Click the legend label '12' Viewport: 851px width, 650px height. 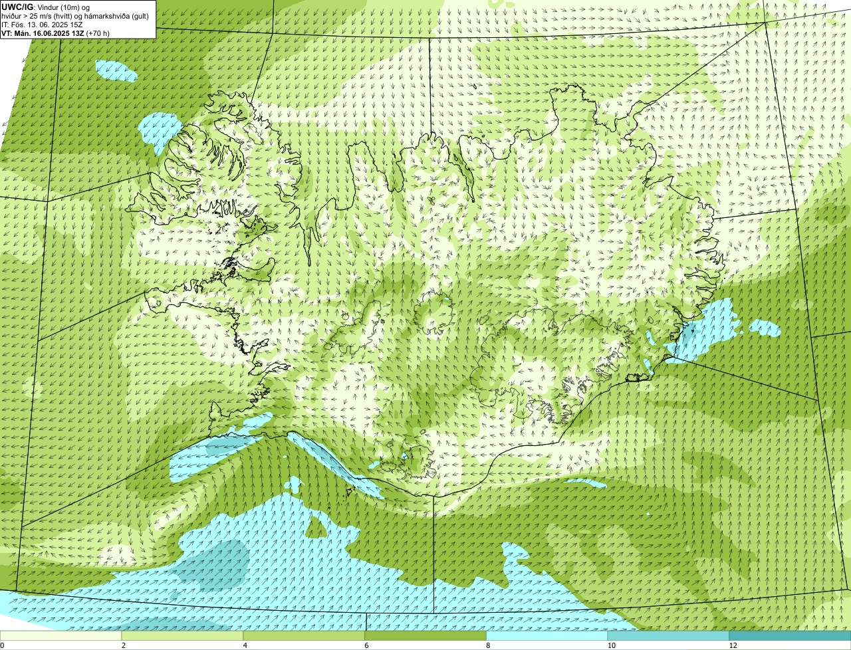pos(733,645)
